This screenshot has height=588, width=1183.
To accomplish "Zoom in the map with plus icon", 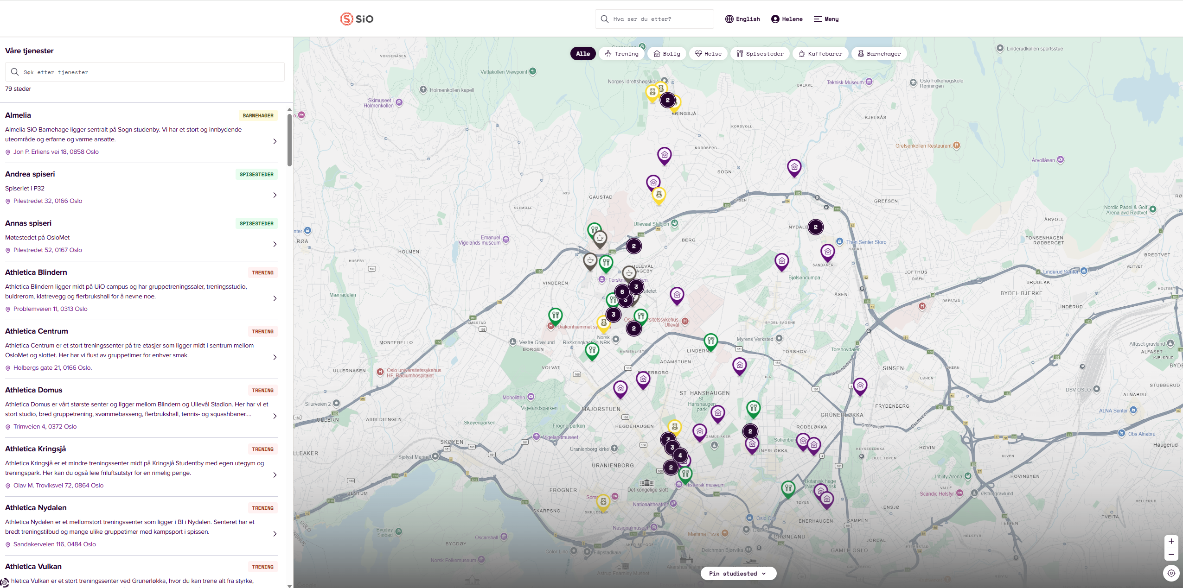I will [1171, 541].
